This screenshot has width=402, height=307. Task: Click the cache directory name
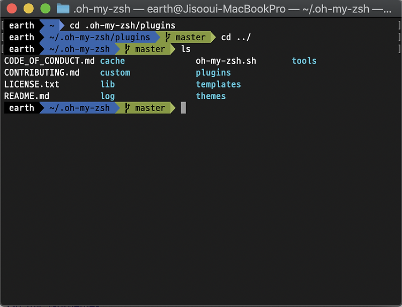click(113, 61)
